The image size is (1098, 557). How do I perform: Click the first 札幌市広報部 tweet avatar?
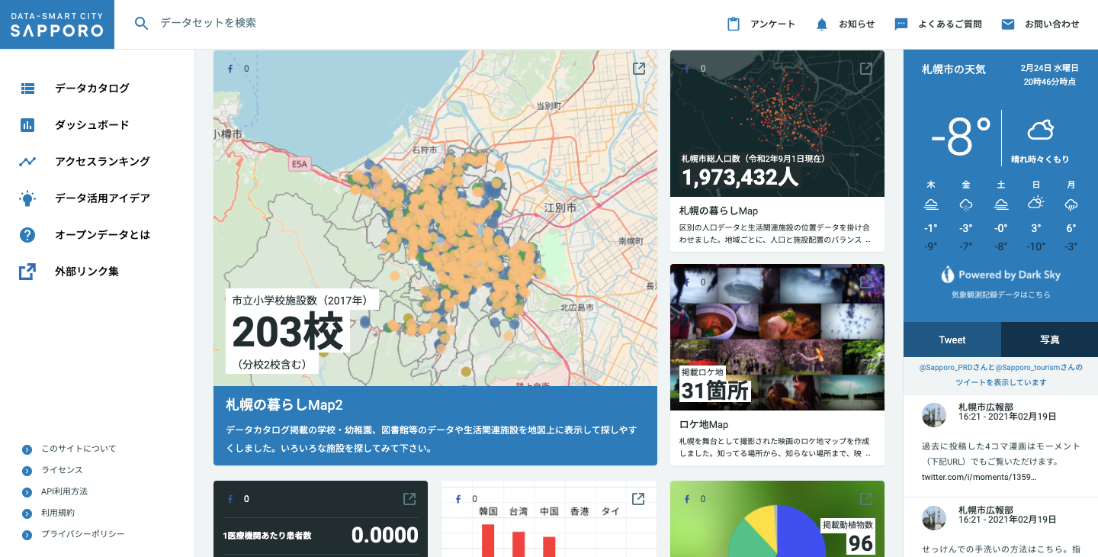934,415
